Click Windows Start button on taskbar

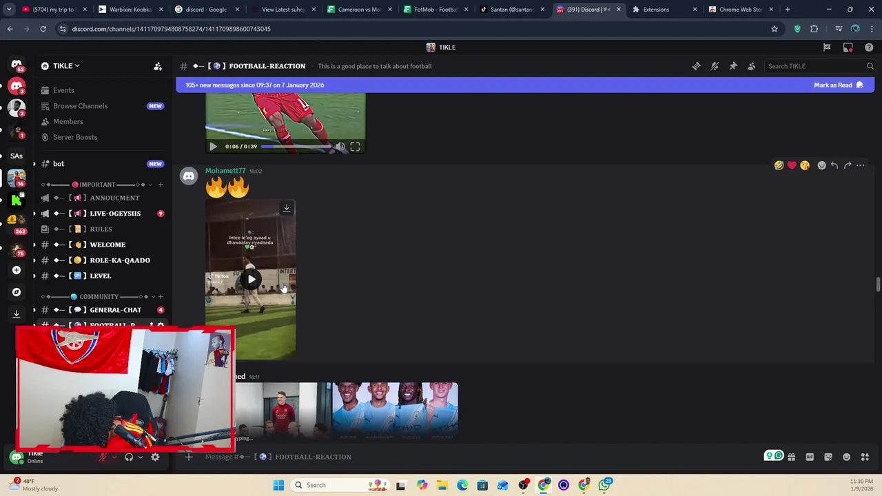[x=278, y=485]
